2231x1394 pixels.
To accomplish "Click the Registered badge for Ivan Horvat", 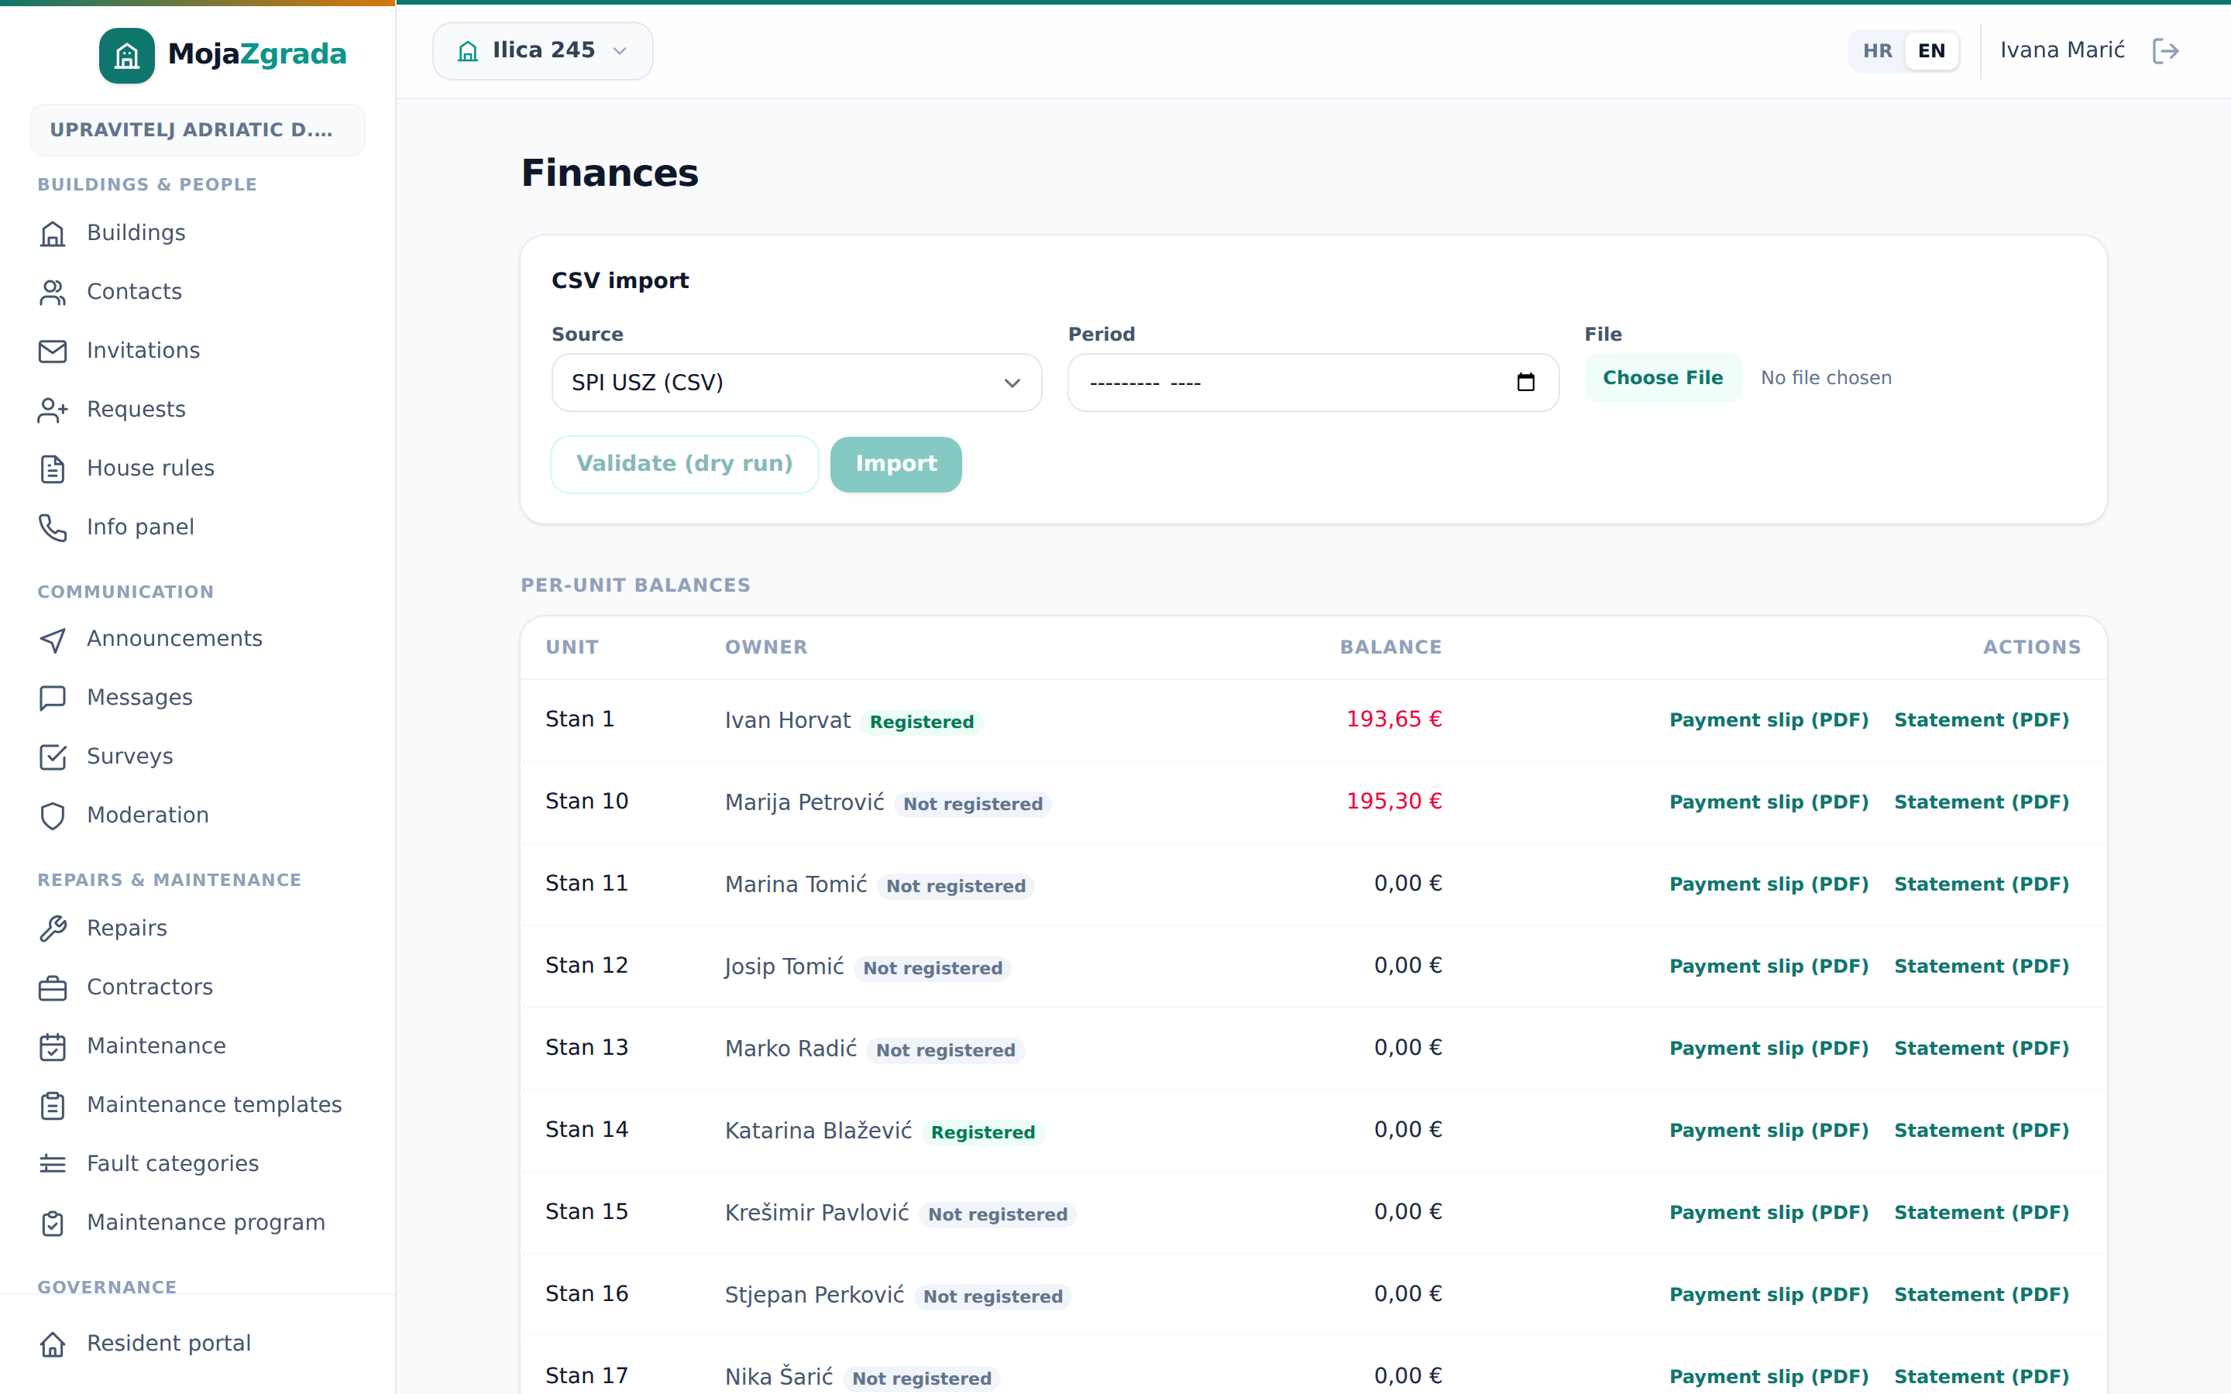I will pyautogui.click(x=922, y=722).
